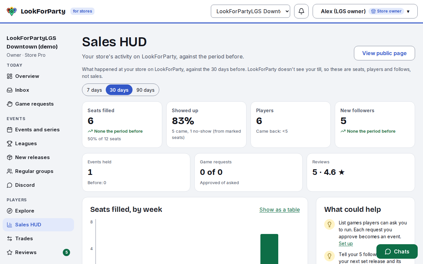Click the Events held card
This screenshot has width=423, height=264.
pyautogui.click(x=136, y=172)
